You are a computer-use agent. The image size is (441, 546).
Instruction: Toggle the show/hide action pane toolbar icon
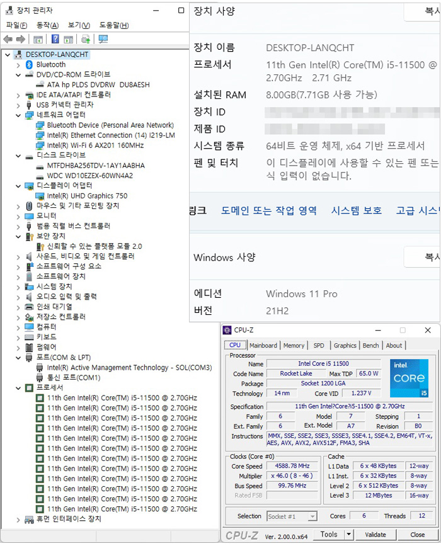69,39
